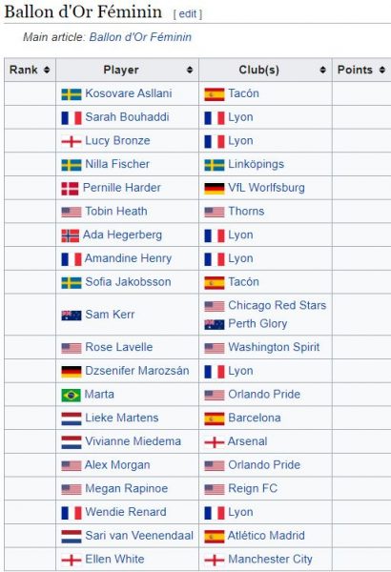Sort table by Points column arrows
The height and width of the screenshot is (572, 391).
pos(381,70)
